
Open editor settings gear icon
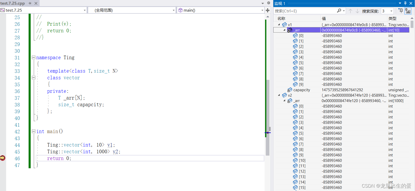click(269, 3)
